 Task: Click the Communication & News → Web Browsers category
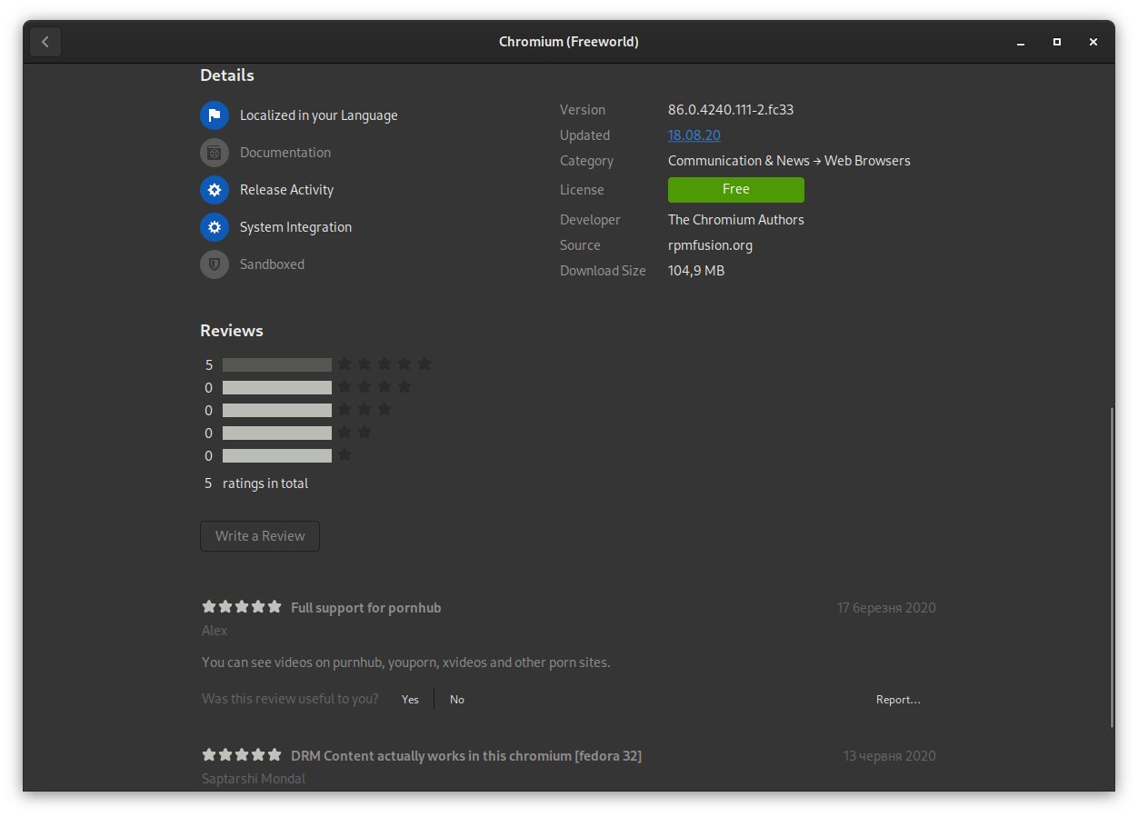(x=789, y=161)
